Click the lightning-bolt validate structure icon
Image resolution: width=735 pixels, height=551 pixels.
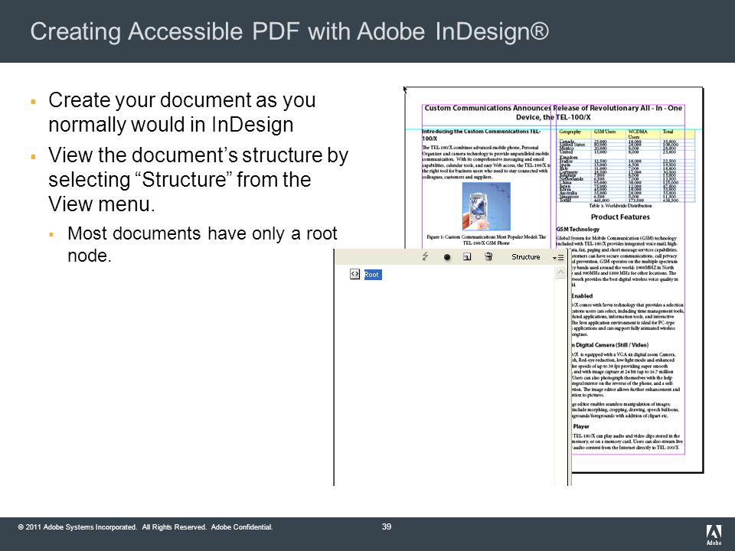point(425,256)
